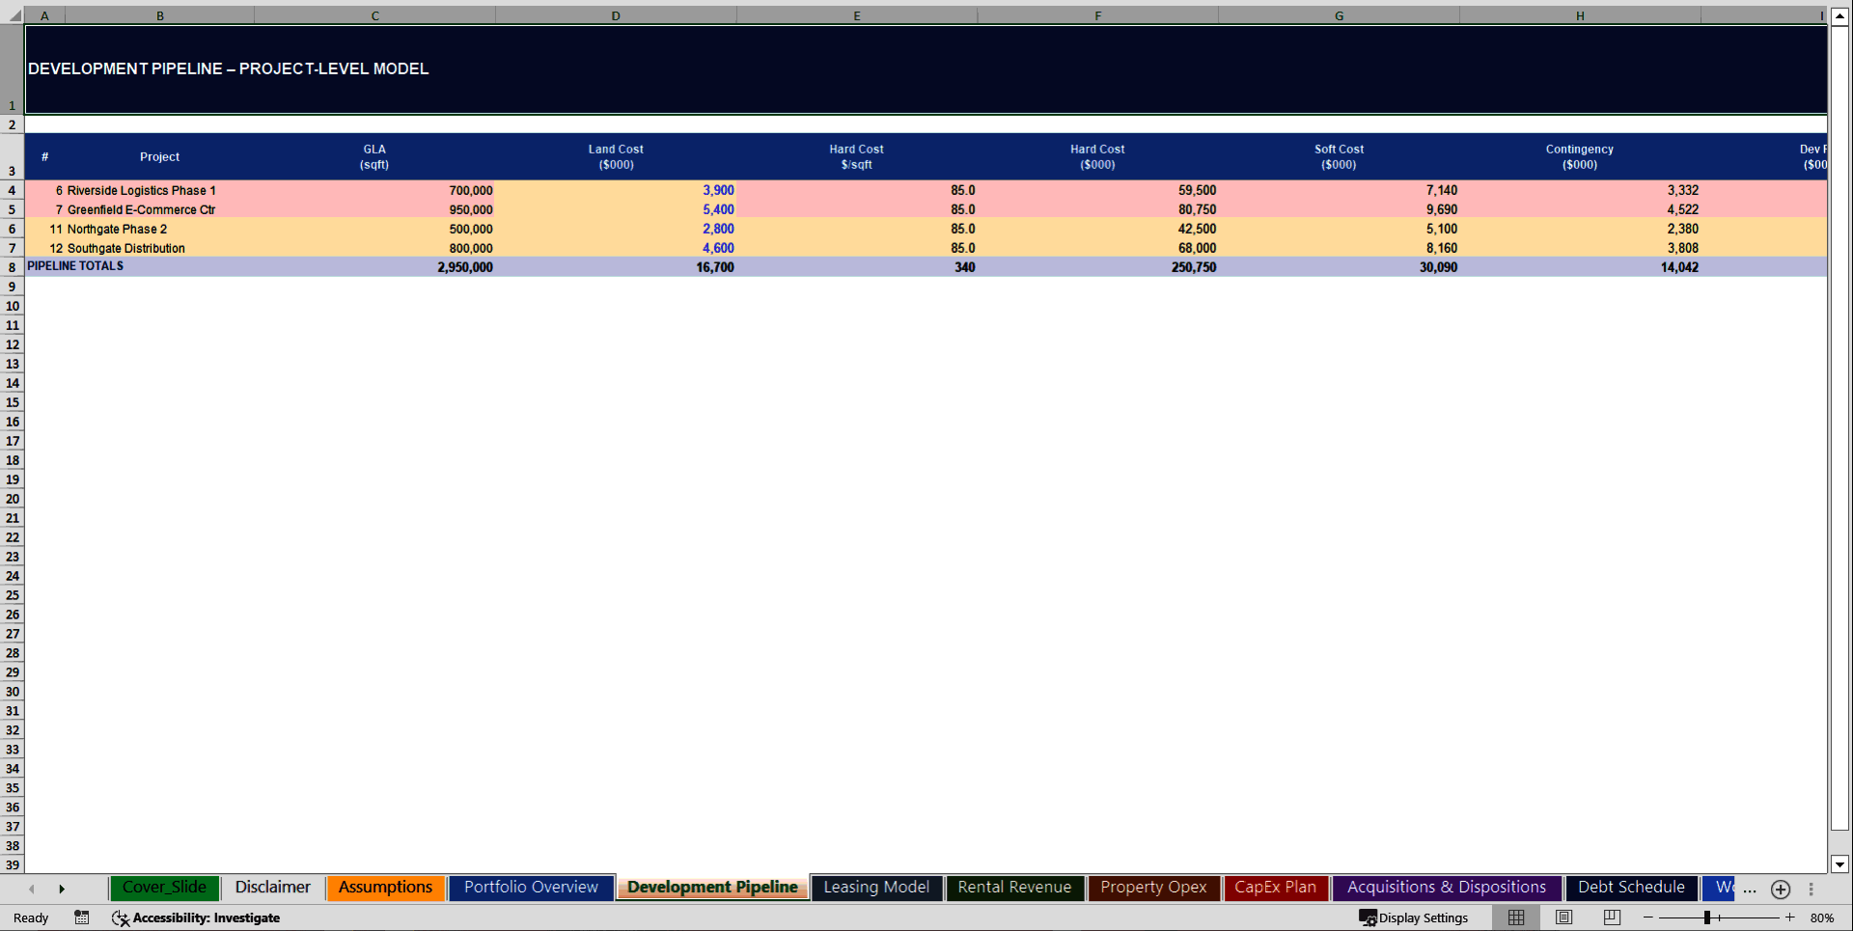Add a new worksheet with the plus icon
1853x931 pixels.
1781,890
